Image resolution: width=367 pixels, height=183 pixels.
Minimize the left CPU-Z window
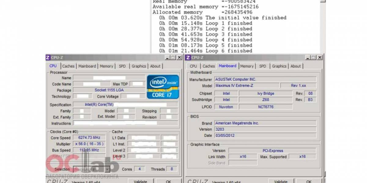(167, 57)
